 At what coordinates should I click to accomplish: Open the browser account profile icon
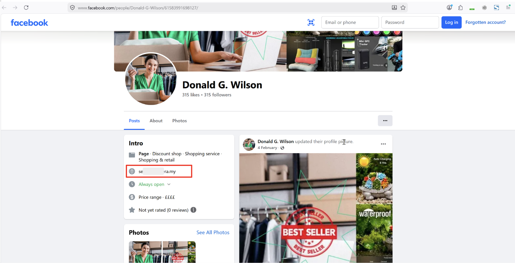pos(449,8)
